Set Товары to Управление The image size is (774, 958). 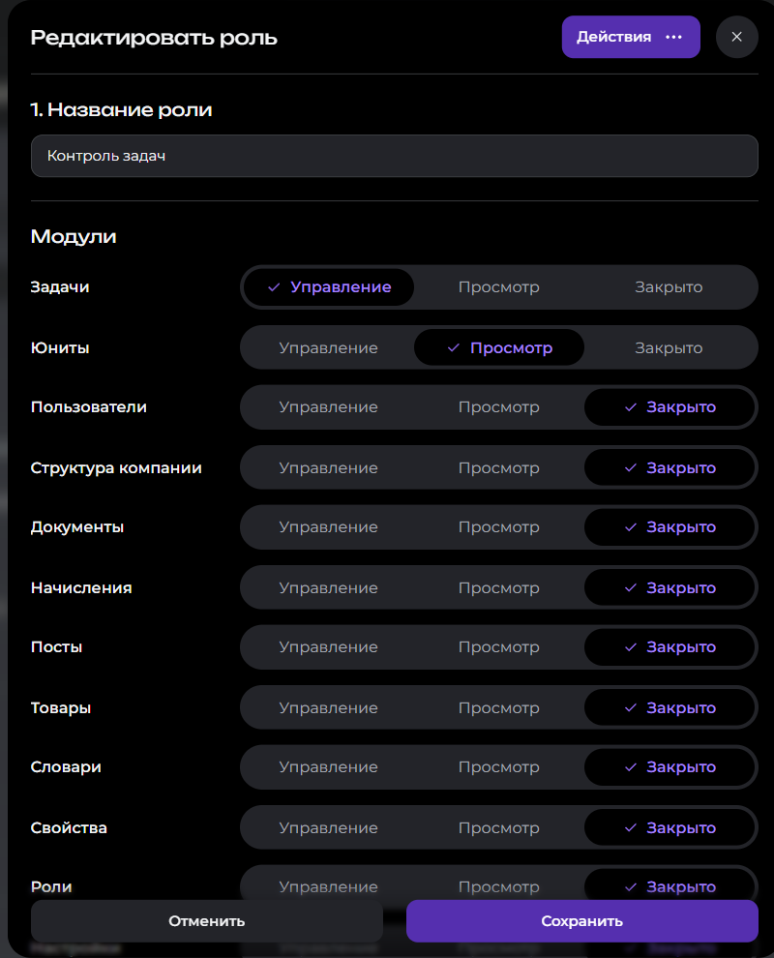point(329,707)
